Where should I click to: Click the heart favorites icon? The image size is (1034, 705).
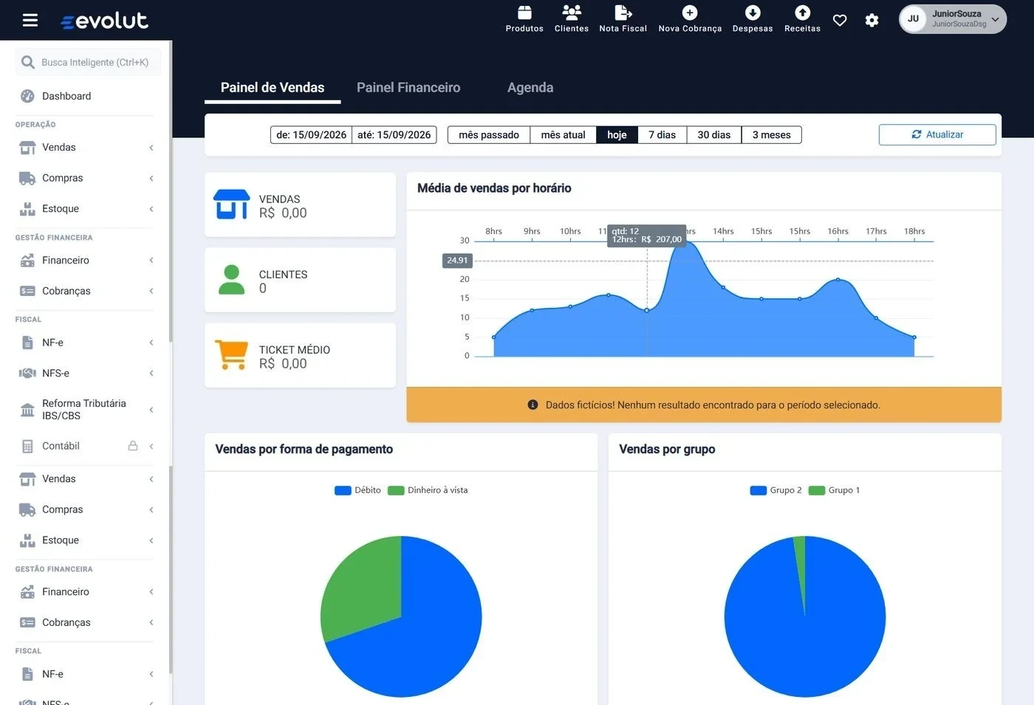click(x=840, y=20)
